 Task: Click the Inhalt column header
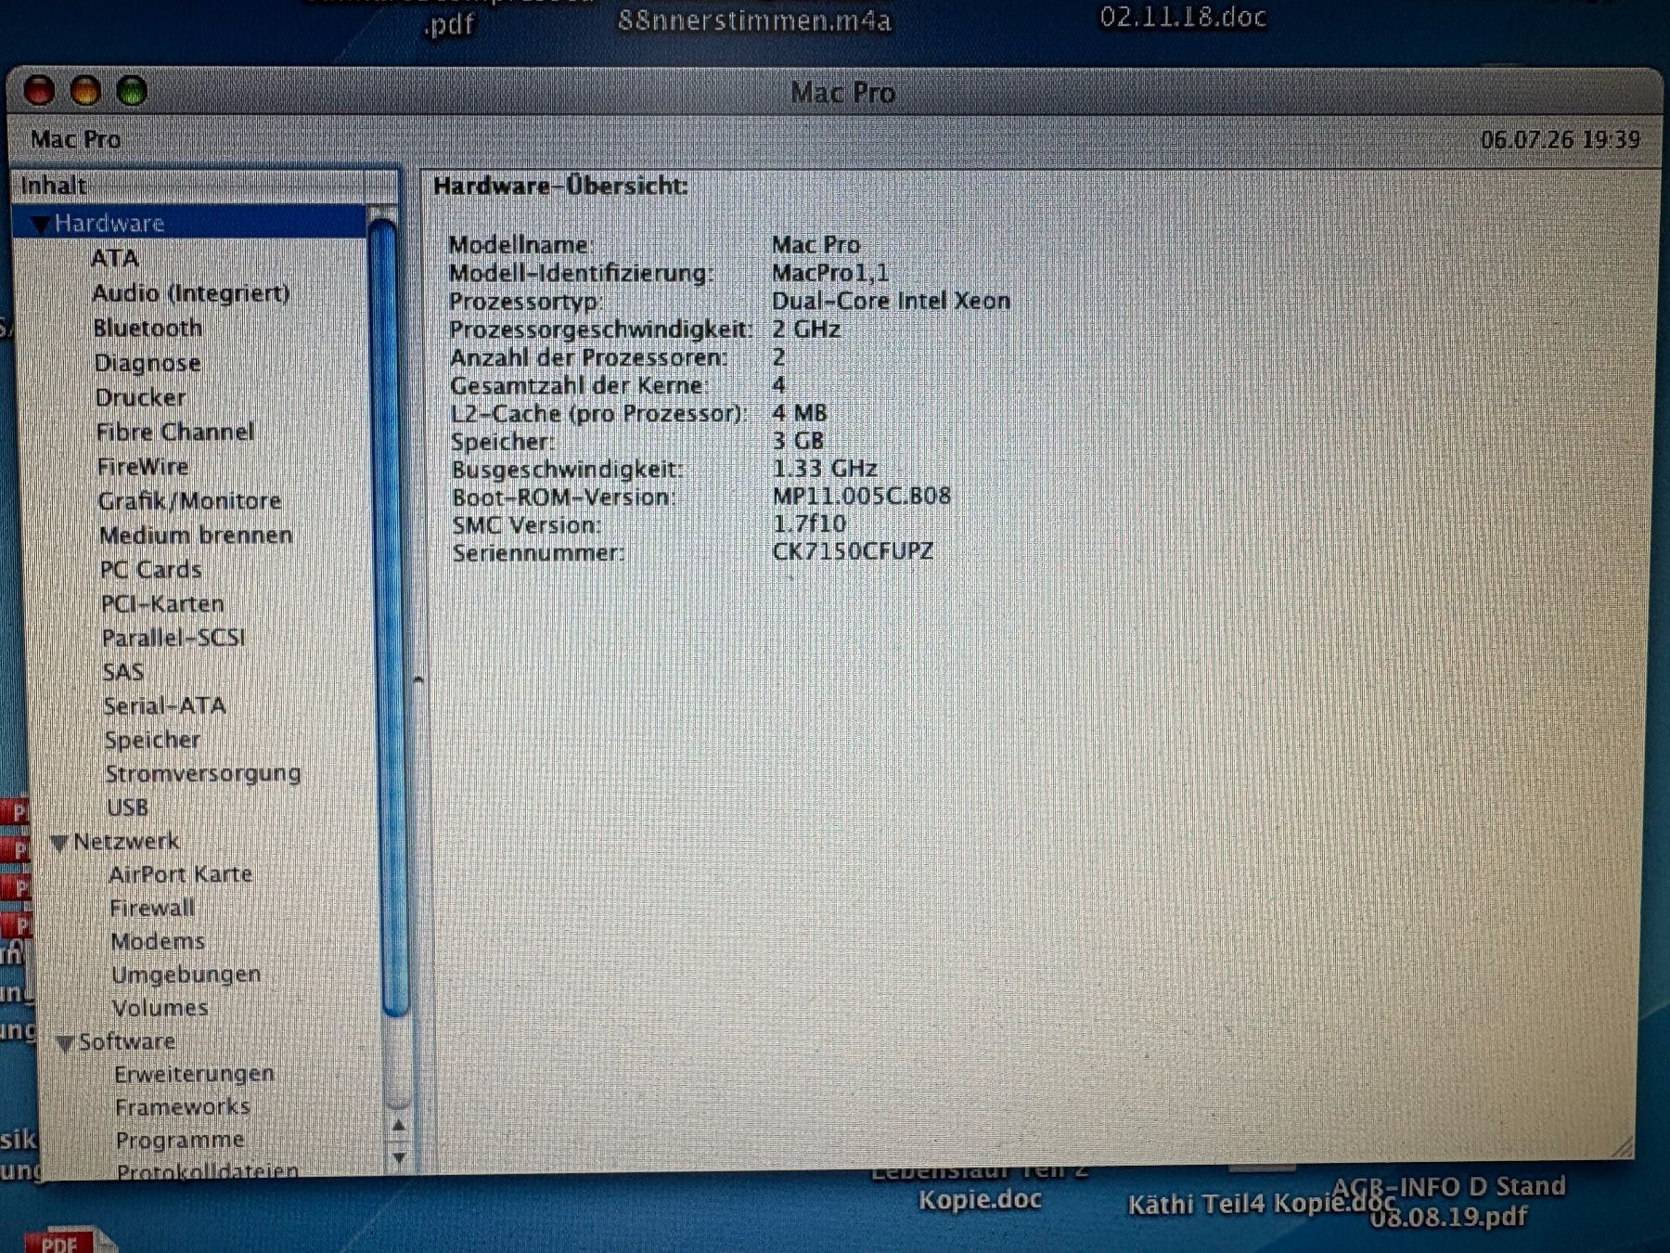coord(206,186)
